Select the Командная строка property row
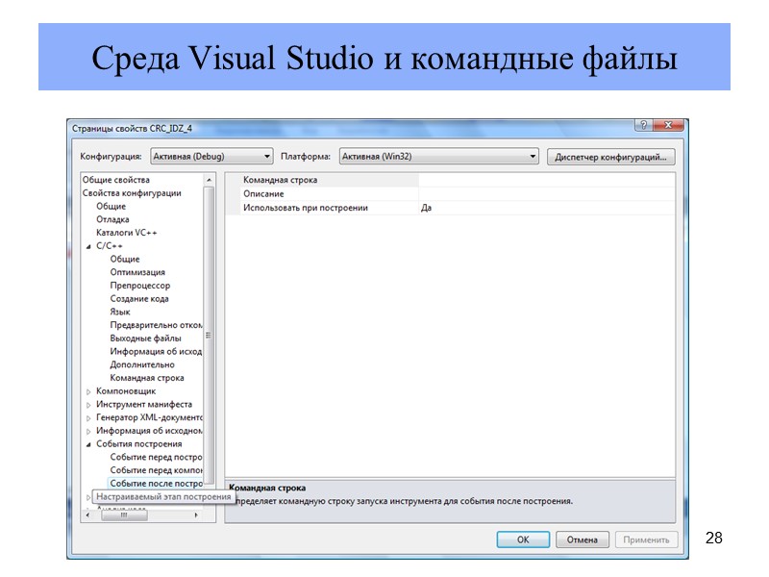 (x=317, y=179)
